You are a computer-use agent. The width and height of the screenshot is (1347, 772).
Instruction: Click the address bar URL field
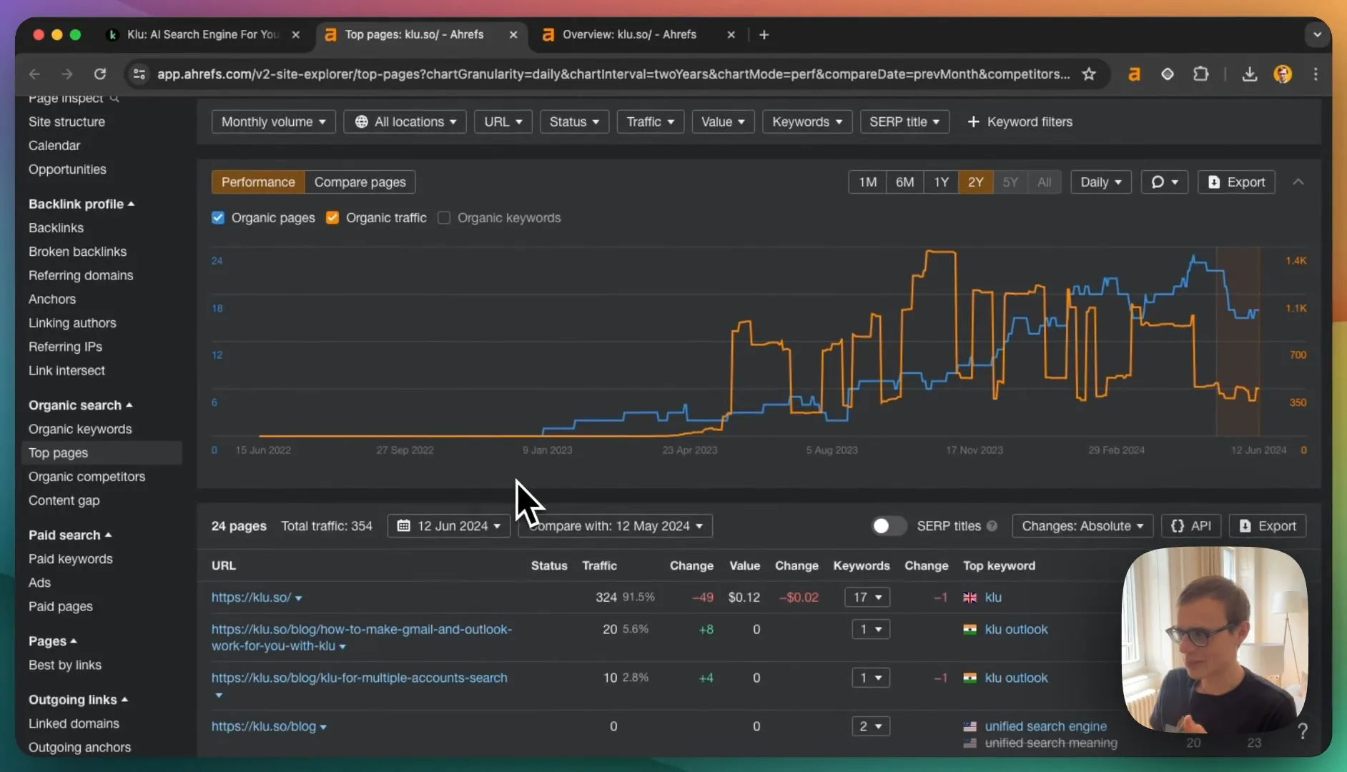(613, 74)
